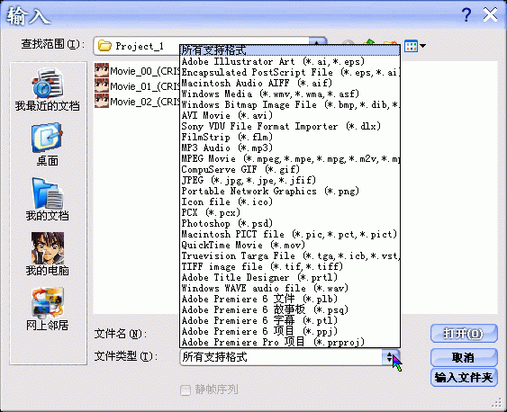Close the 输入 dialog window
The image size is (507, 412).
[490, 15]
